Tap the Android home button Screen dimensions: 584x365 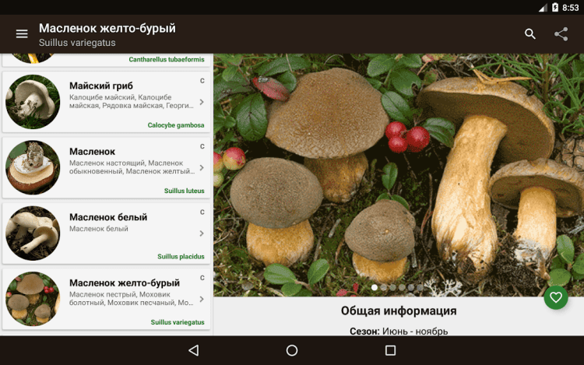point(292,350)
